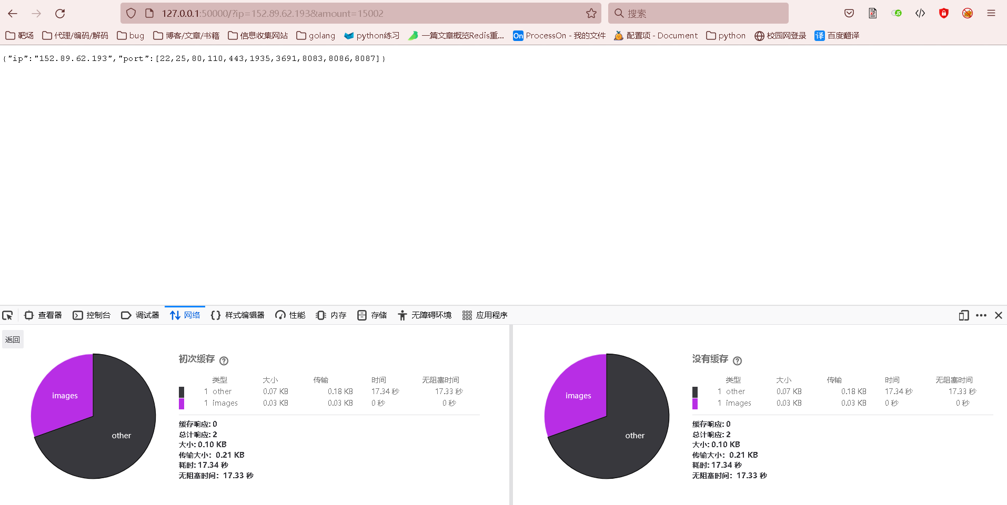Viewport: 1007px width, 505px height.
Task: Open the Pocket save icon
Action: [x=849, y=14]
